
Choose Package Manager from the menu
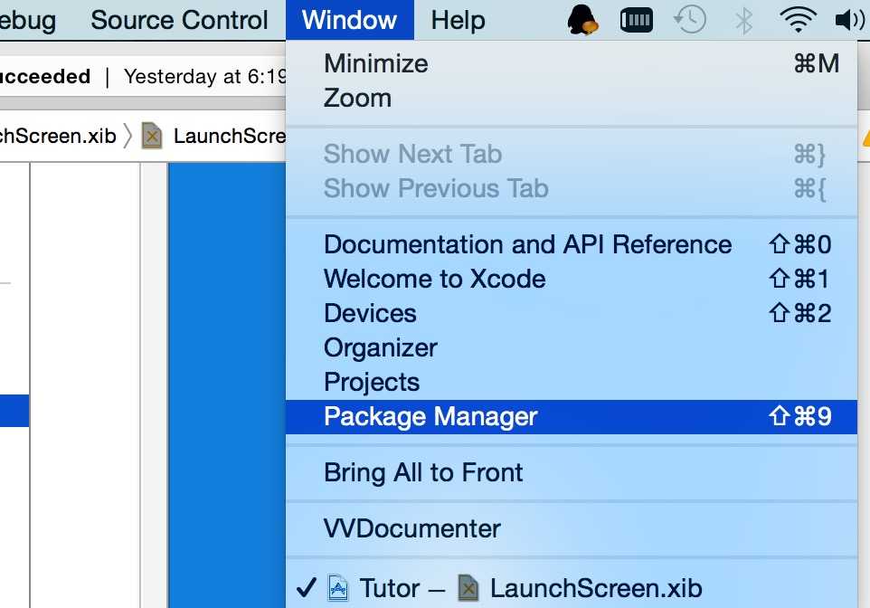point(572,417)
